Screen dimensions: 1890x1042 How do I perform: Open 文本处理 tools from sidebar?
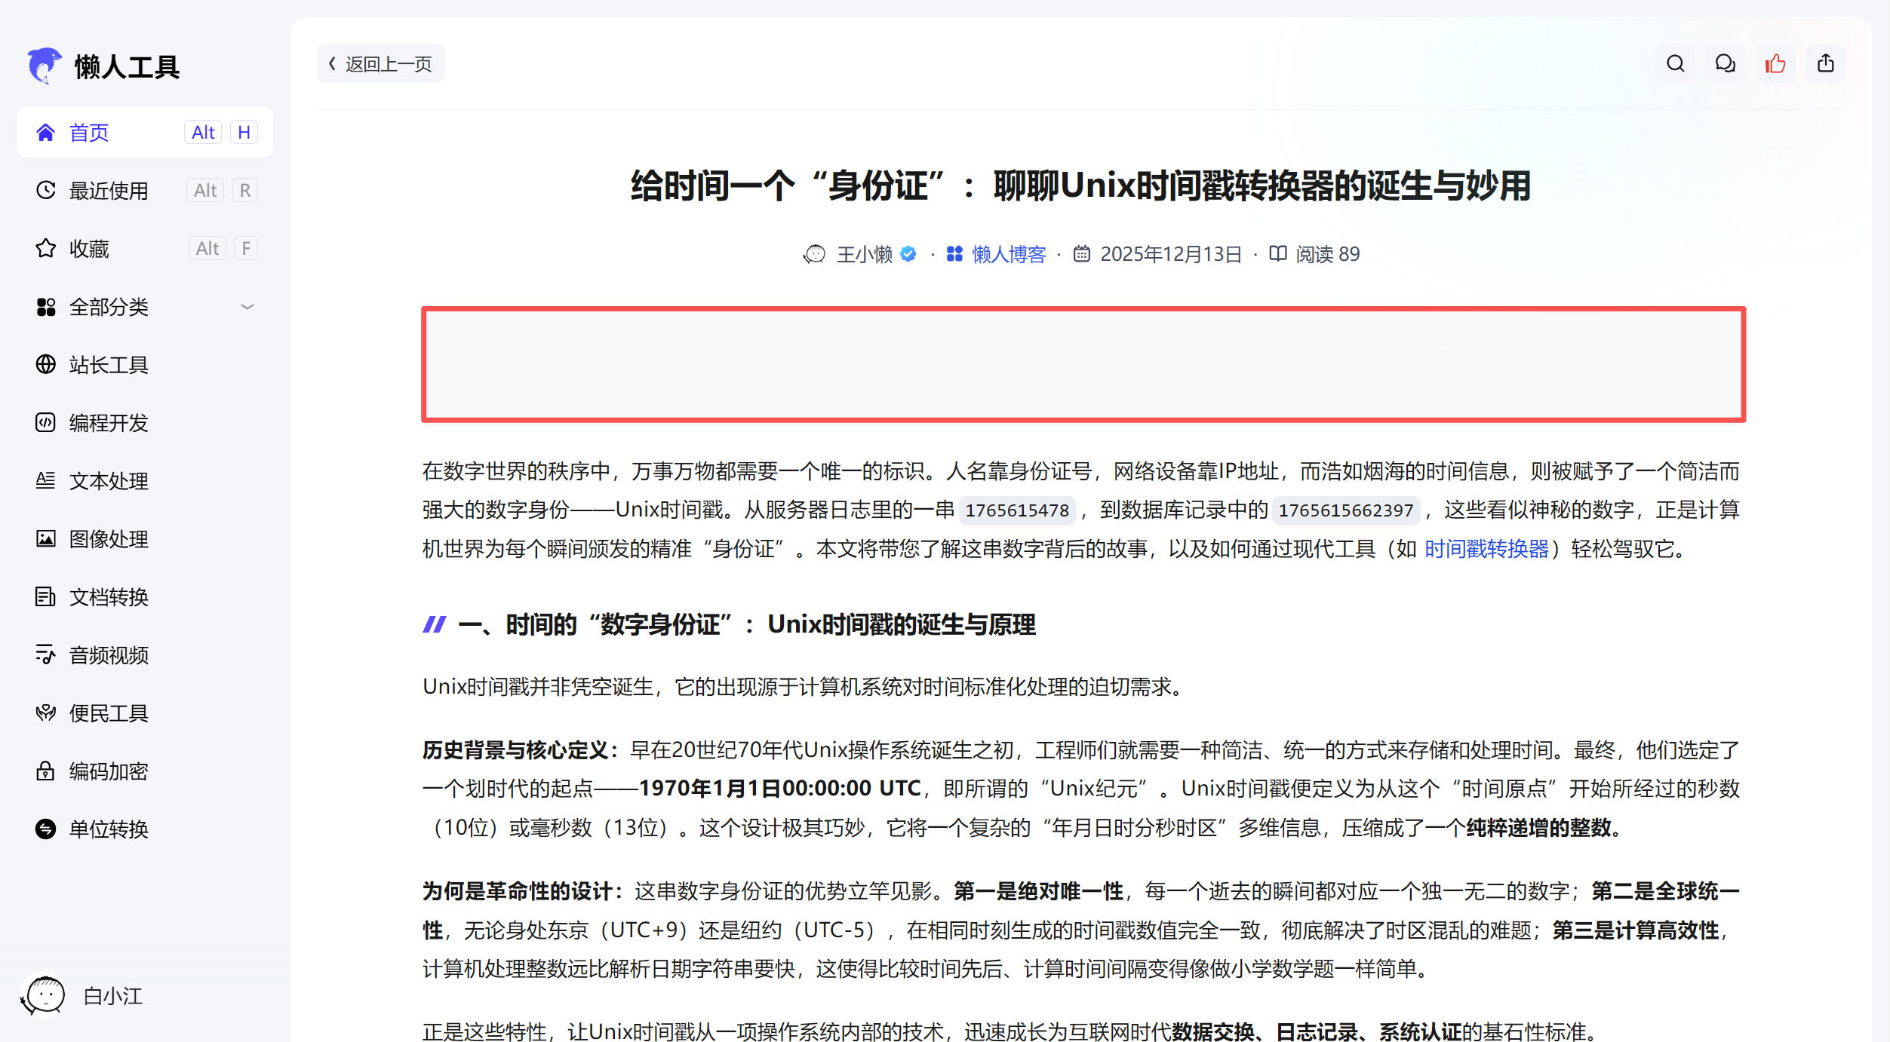pyautogui.click(x=46, y=481)
